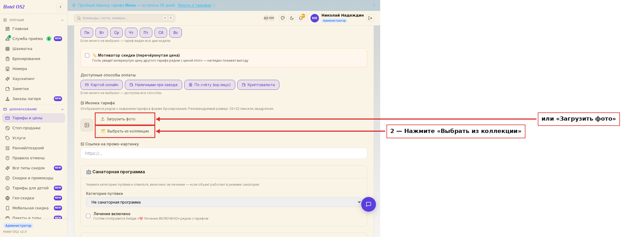Open Тарифы для детей section
Viewport: 626px width, 237px height.
[34, 188]
